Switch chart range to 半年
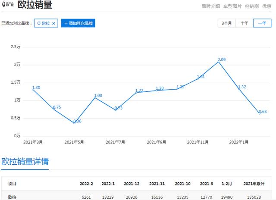Viewport: 276px width, 200px height. tap(244, 23)
